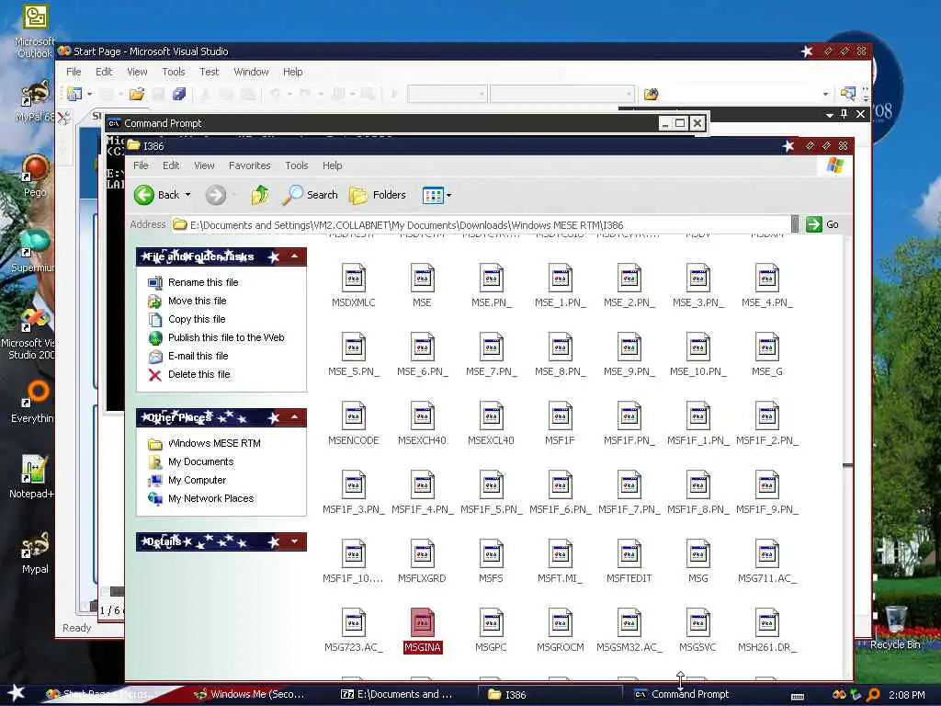
Task: Click New Project icon in Visual Studio toolbar
Action: click(74, 94)
